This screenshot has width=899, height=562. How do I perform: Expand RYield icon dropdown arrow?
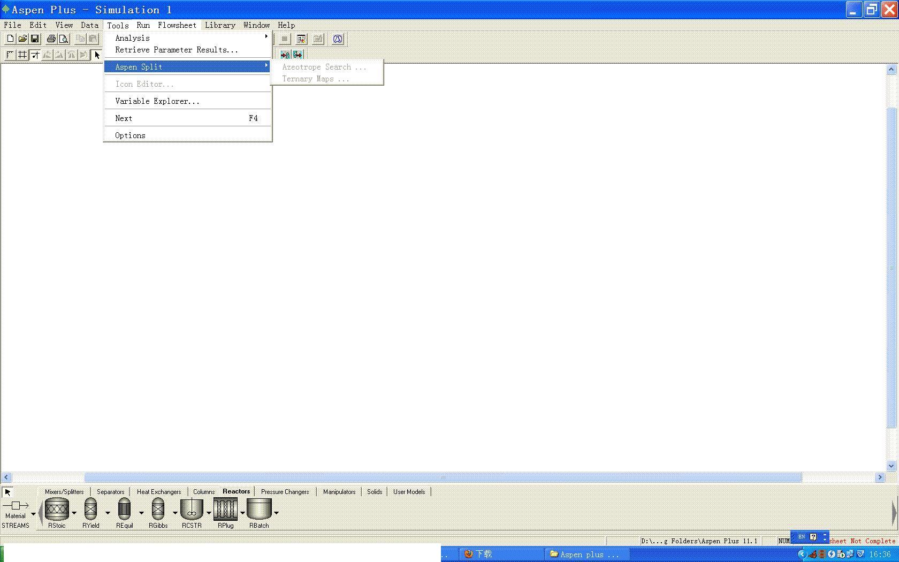pyautogui.click(x=108, y=513)
